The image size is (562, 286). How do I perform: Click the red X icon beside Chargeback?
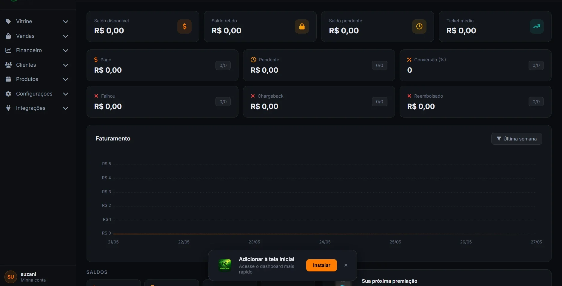[x=253, y=96]
